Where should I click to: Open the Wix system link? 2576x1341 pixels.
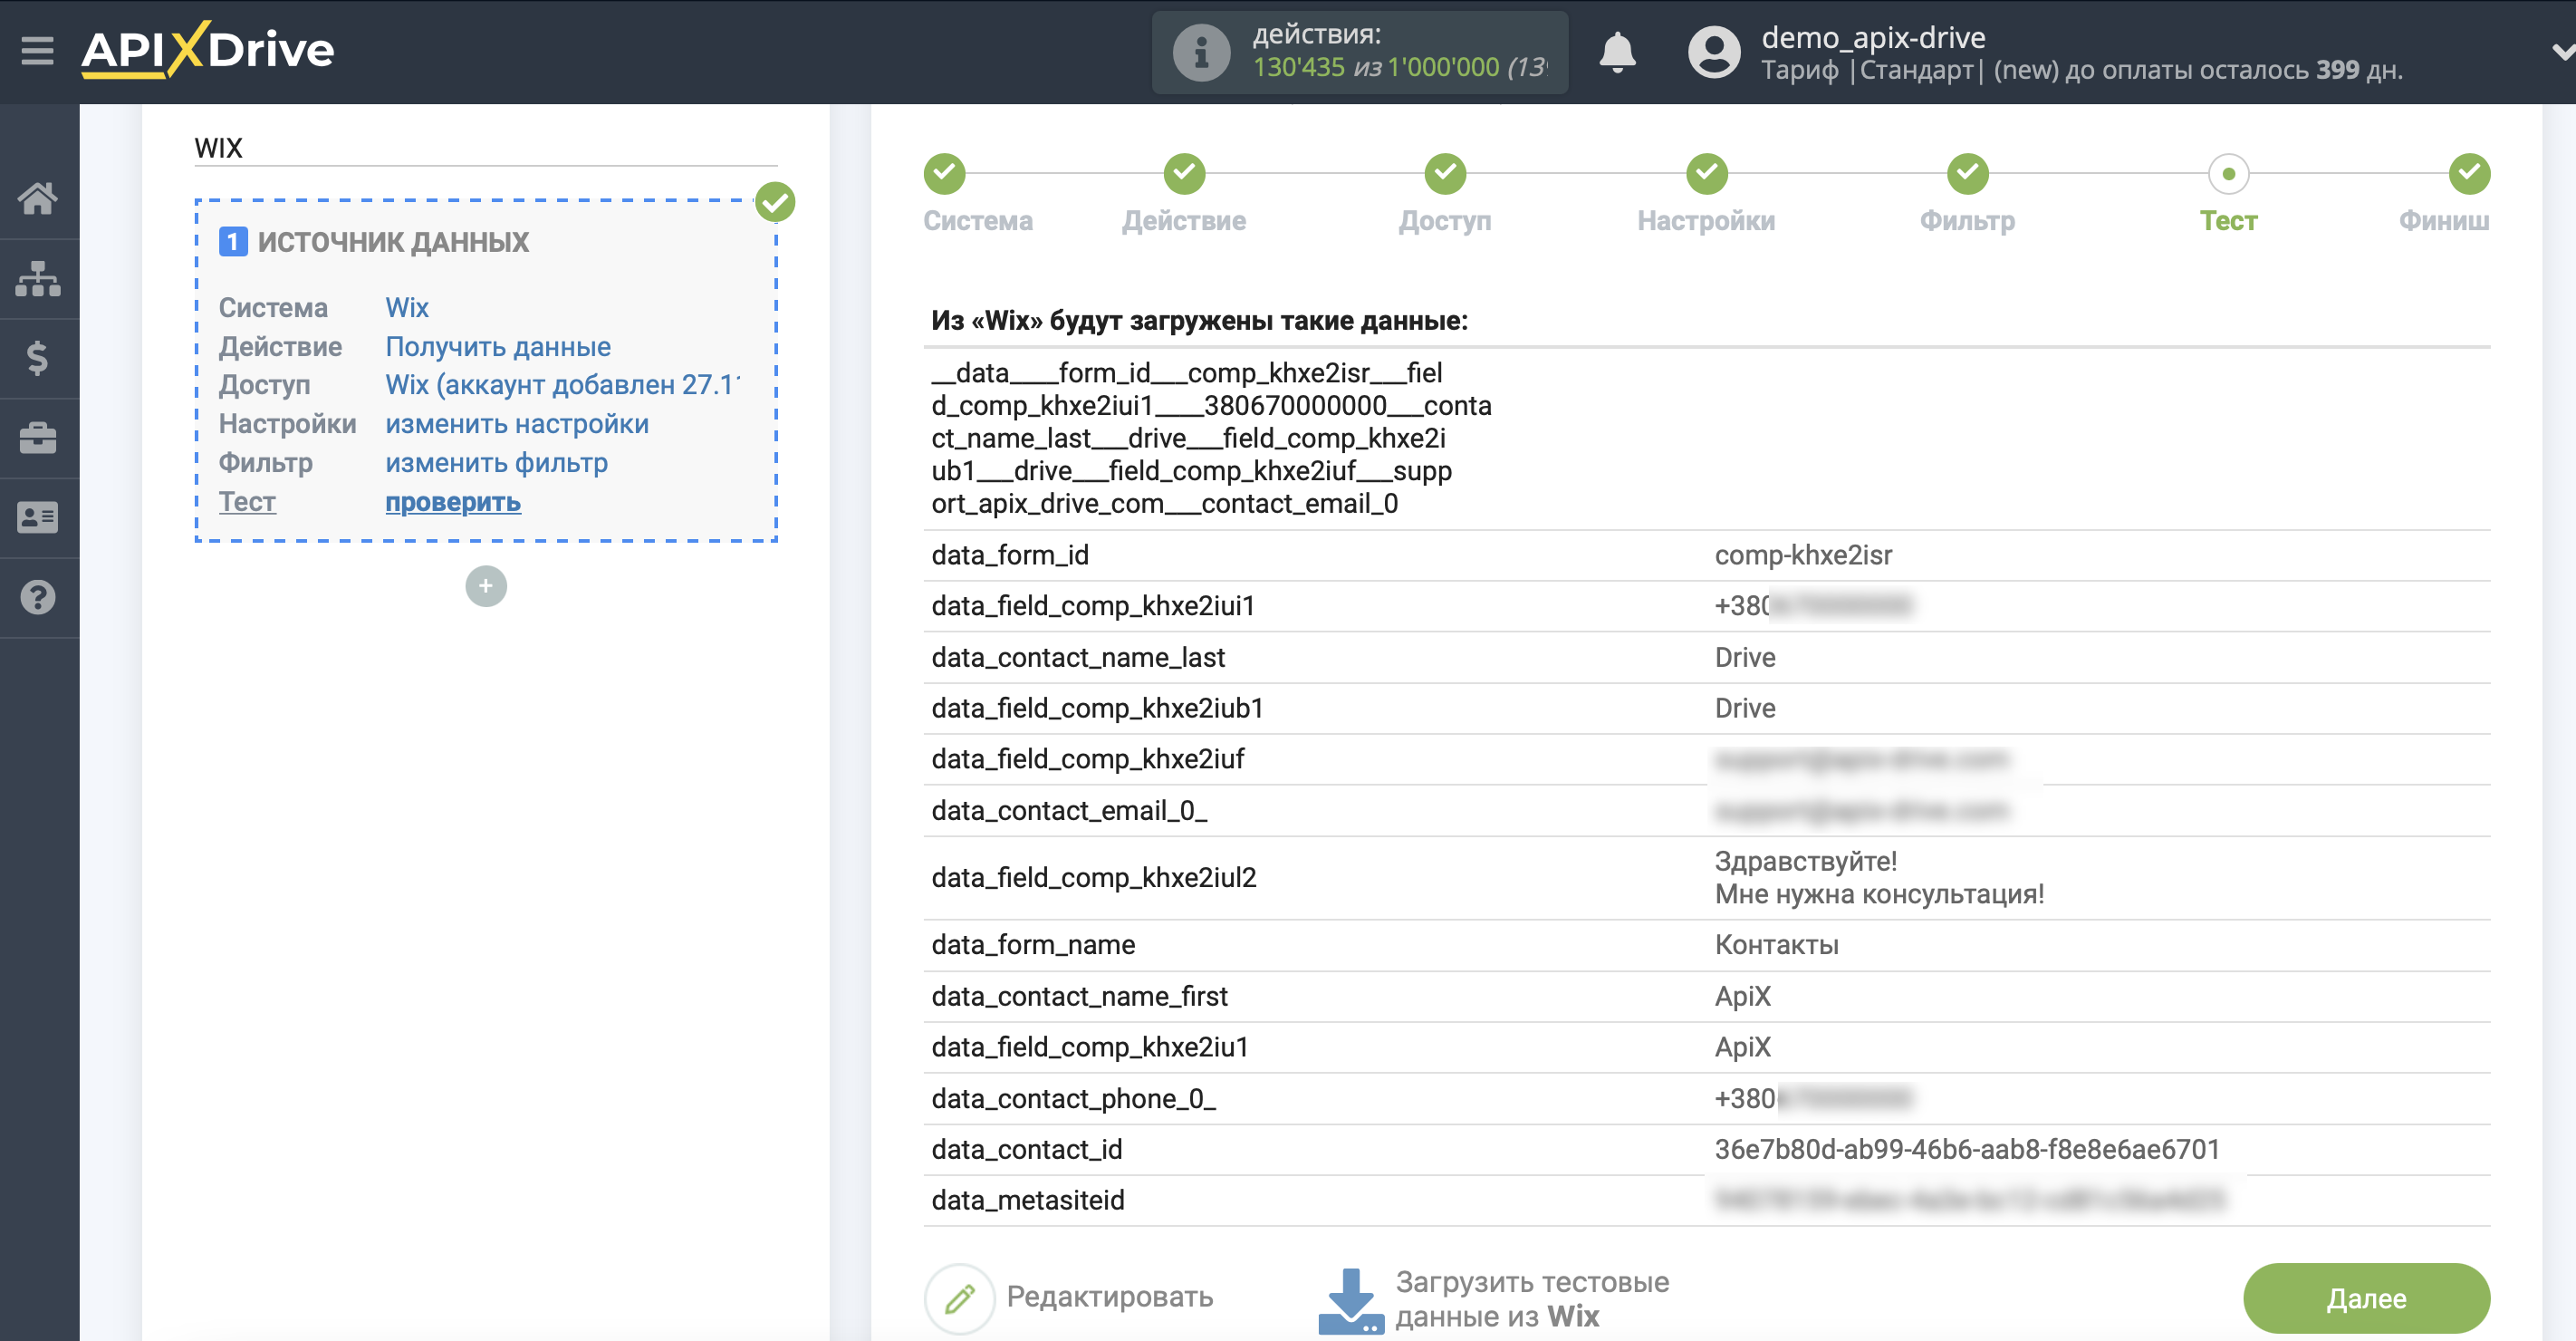(x=407, y=307)
